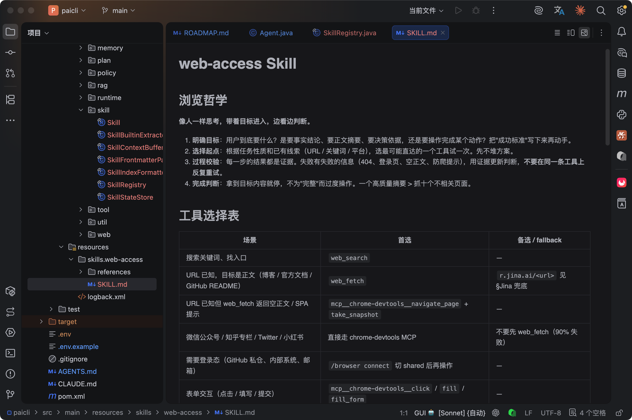
Task: Open .env.example in project tree
Action: click(74, 346)
